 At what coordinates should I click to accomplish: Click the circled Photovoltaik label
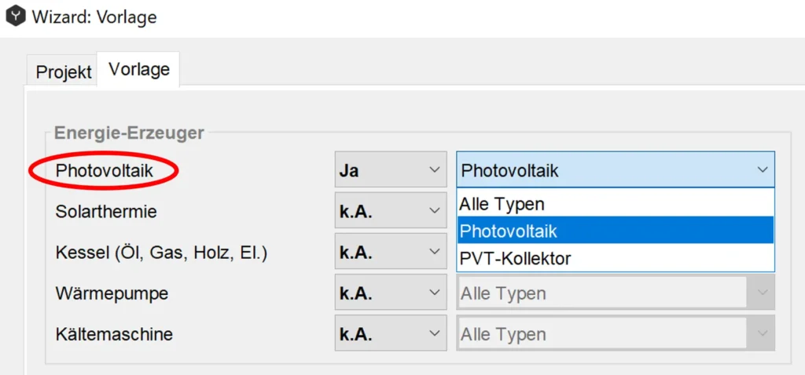(105, 170)
